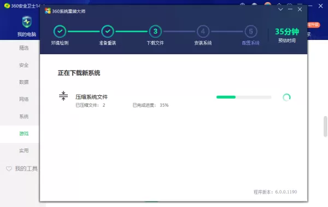Click the main window vertical scrollbar
The image size is (328, 207).
click(325, 127)
